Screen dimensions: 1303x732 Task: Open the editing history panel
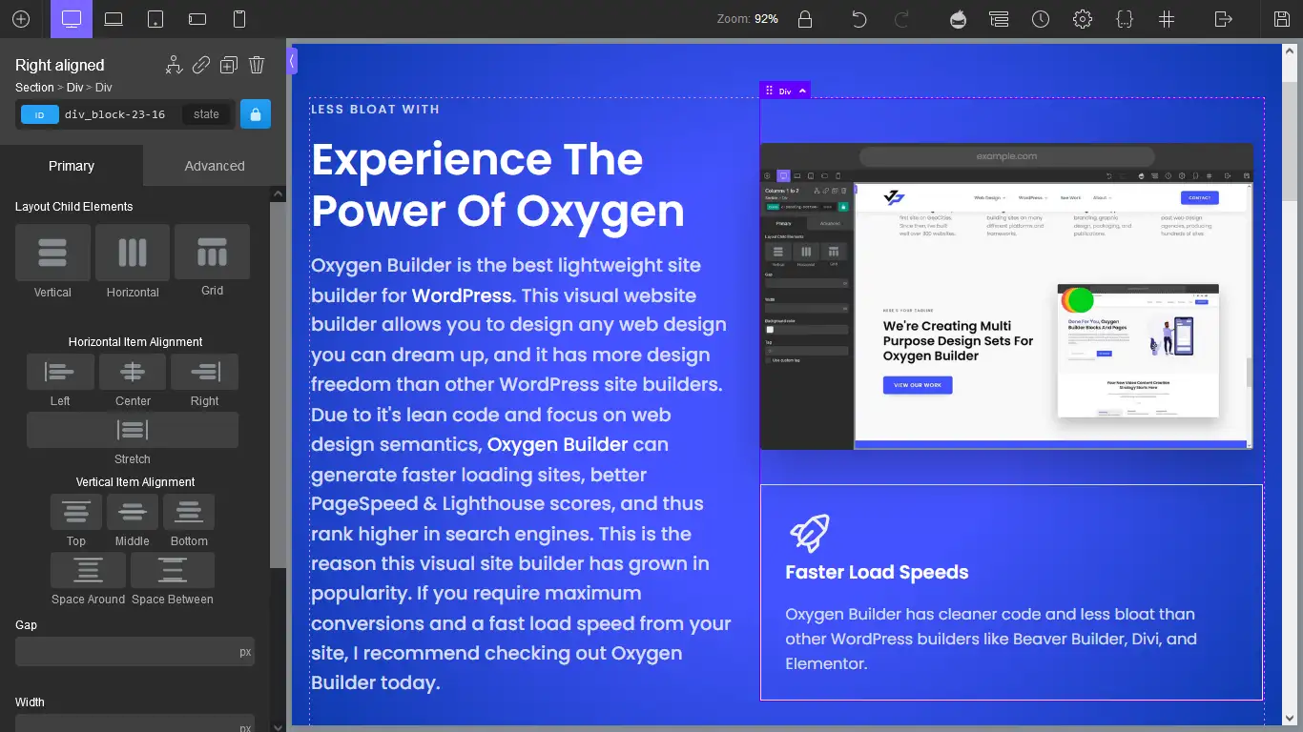(x=1041, y=18)
